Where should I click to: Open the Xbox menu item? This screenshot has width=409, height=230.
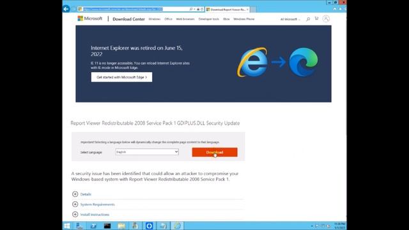(x=226, y=19)
